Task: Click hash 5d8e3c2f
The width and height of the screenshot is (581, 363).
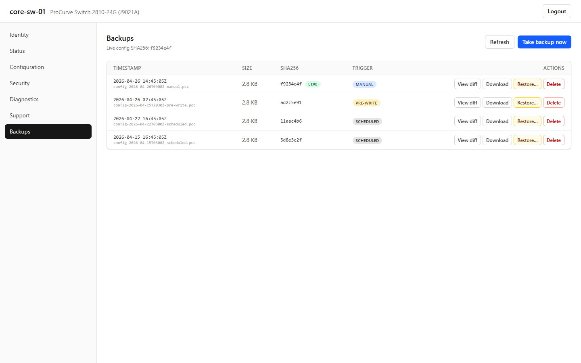Action: coord(291,140)
